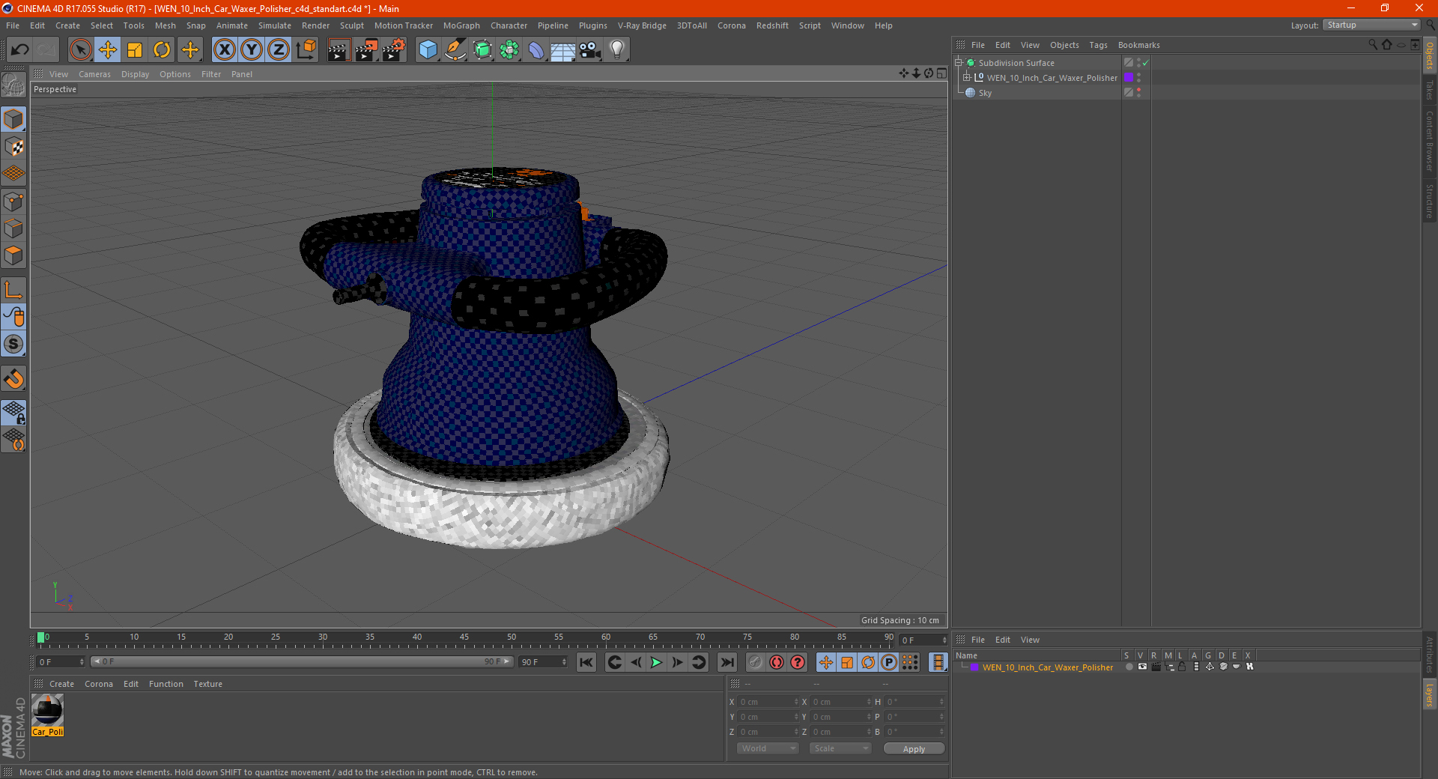This screenshot has width=1438, height=779.
Task: Add a Camera object
Action: [590, 50]
